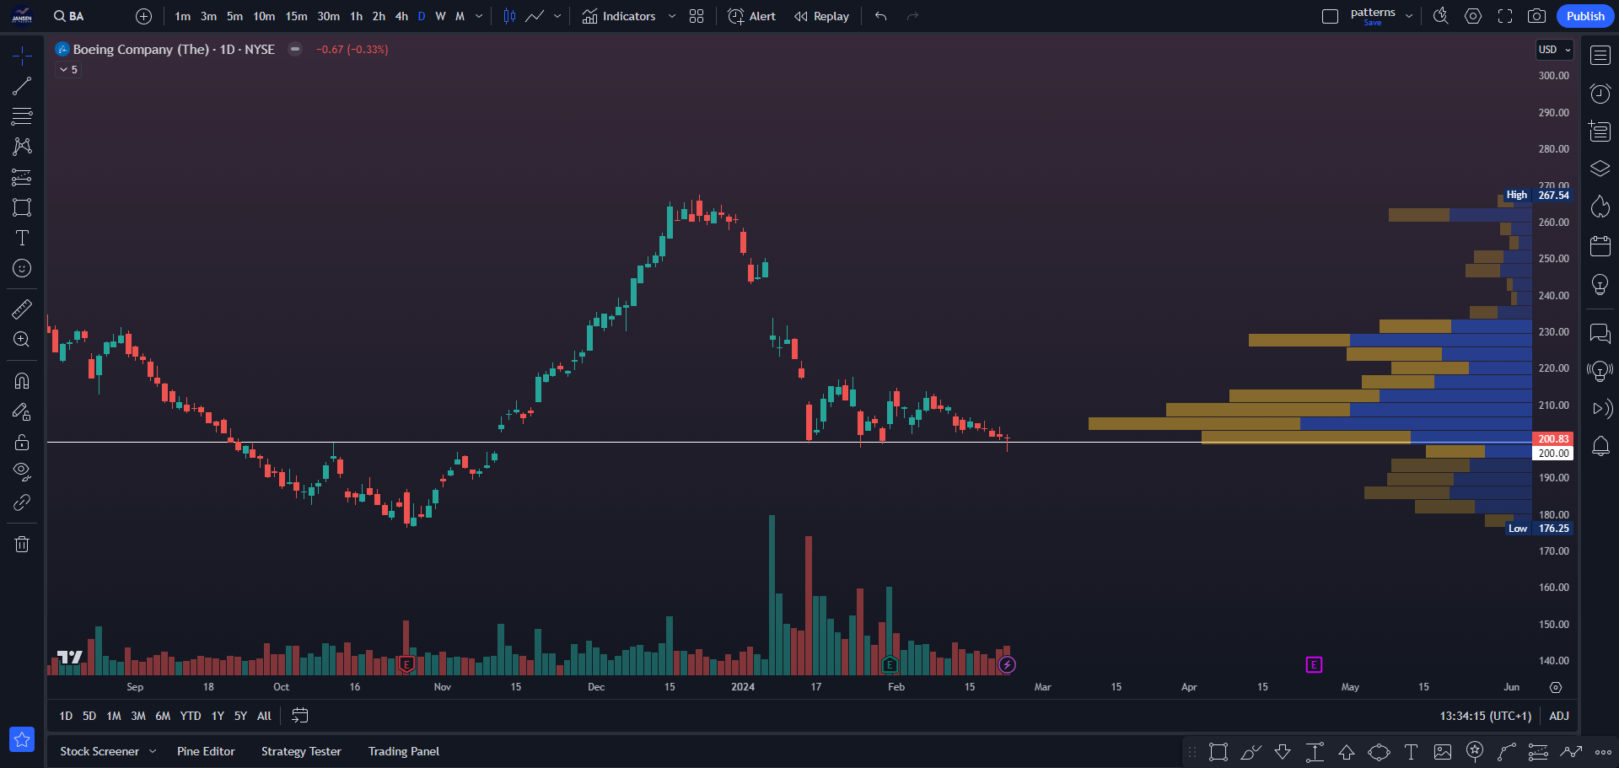Set the range to YTD
Viewport: 1619px width, 768px height.
click(x=191, y=716)
